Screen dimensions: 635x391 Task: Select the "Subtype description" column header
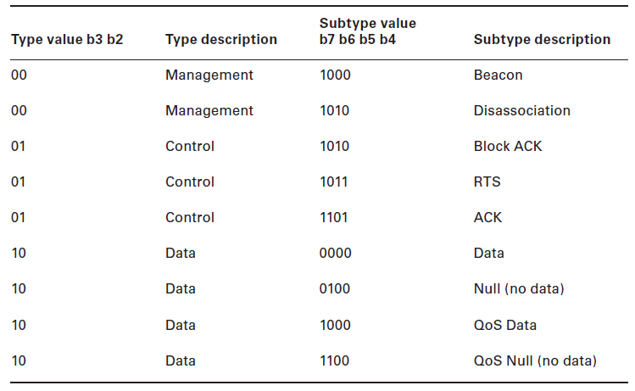pos(542,39)
